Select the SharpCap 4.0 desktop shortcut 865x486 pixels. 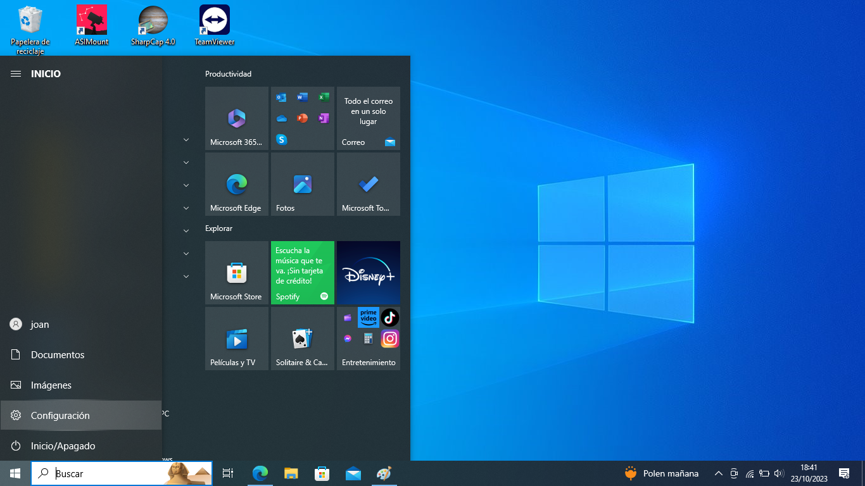coord(153,26)
